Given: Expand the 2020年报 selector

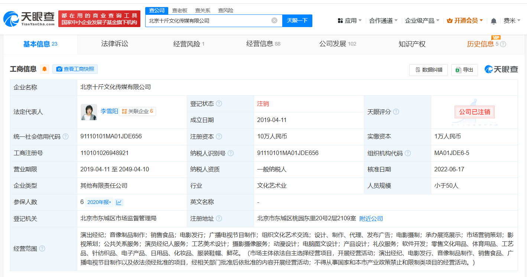Looking at the screenshot, I should click(99, 202).
